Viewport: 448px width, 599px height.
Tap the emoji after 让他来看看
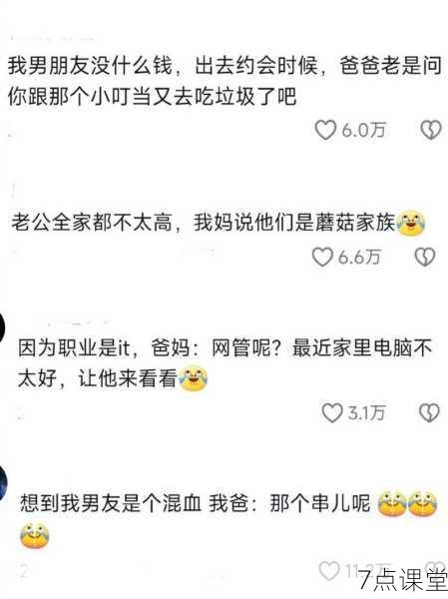click(x=194, y=378)
